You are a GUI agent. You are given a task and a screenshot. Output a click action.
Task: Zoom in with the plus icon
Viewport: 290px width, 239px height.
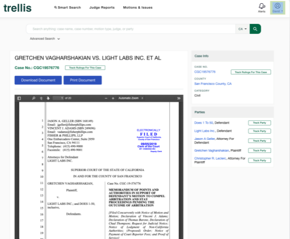tap(113, 98)
